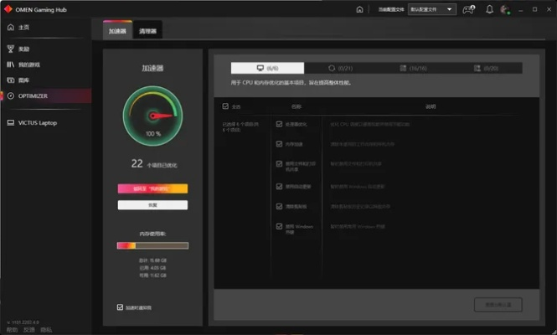Open the gamepad icon in title bar
The height and width of the screenshot is (335, 557).
[468, 10]
